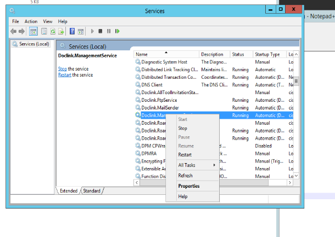Switch to the Standard tab

(x=92, y=190)
